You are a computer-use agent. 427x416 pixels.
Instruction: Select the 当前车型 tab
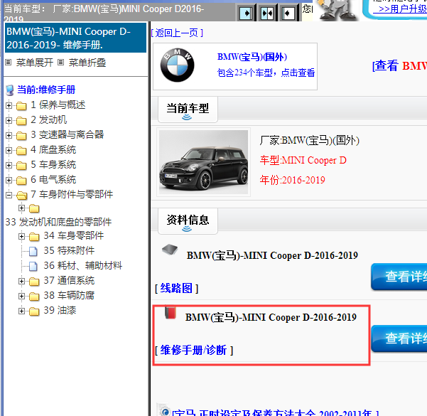click(x=188, y=110)
